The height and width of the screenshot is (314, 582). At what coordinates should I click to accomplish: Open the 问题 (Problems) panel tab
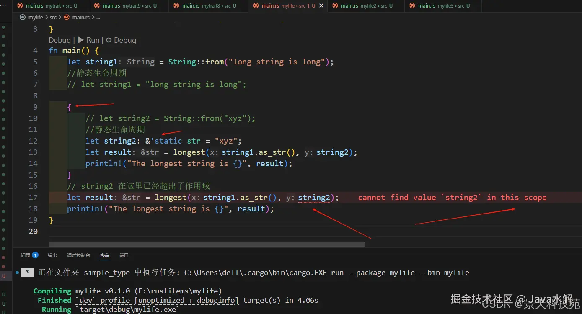pos(26,255)
